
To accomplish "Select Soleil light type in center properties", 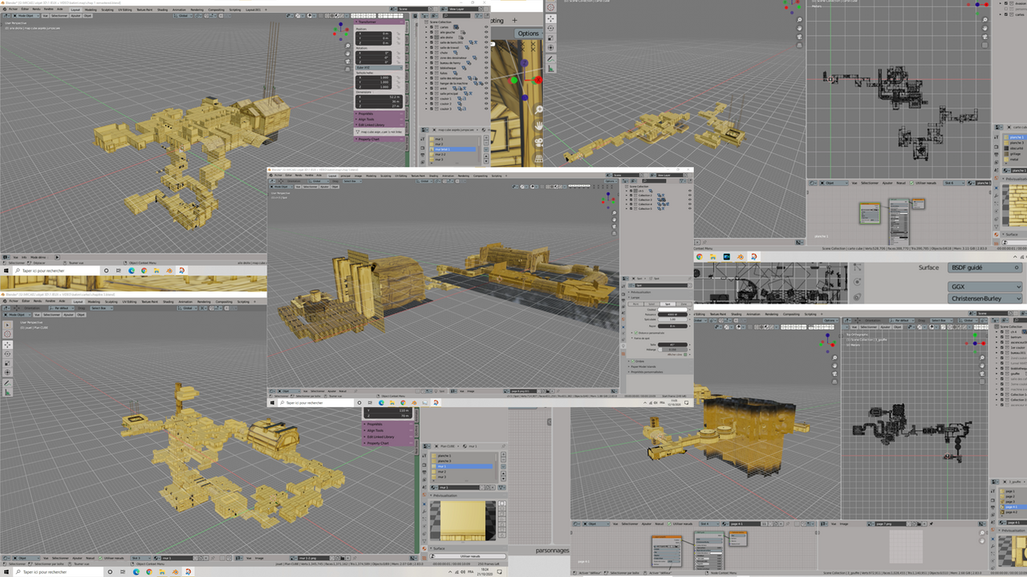I will point(652,304).
